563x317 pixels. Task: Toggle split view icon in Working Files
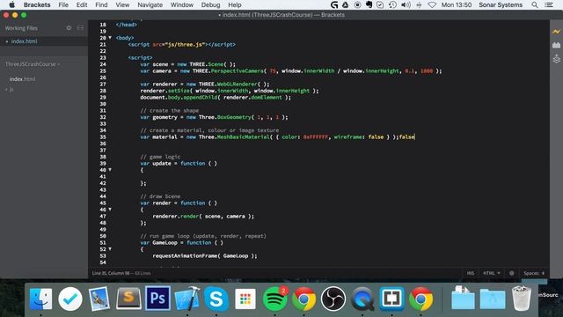80,28
